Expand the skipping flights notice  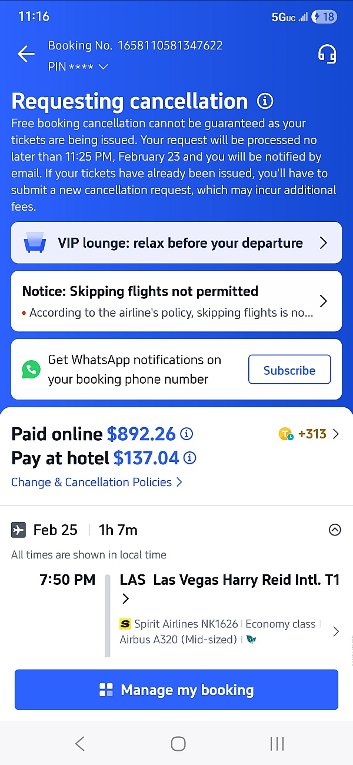tap(323, 301)
